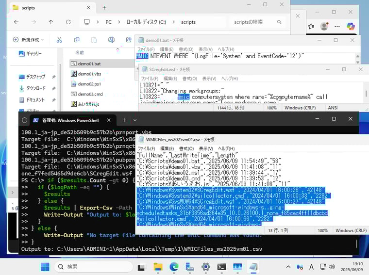Click the Cut scissors icon in Explorer toolbar
Viewport: 369px width, 275px height.
point(59,40)
